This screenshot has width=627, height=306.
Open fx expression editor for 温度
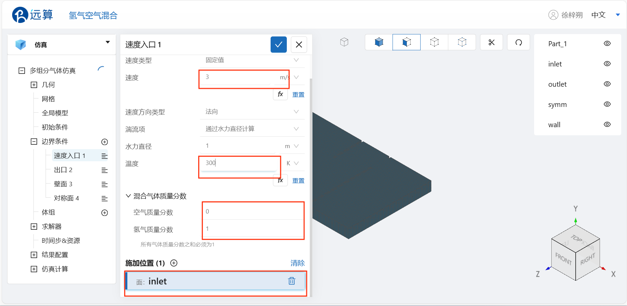[280, 180]
